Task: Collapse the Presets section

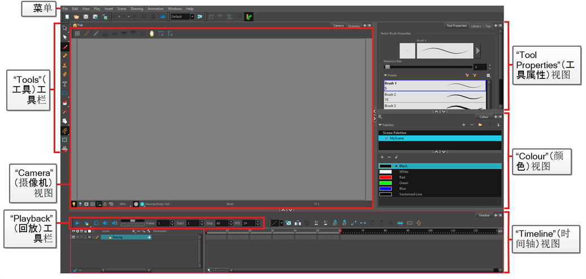Action: [386, 74]
